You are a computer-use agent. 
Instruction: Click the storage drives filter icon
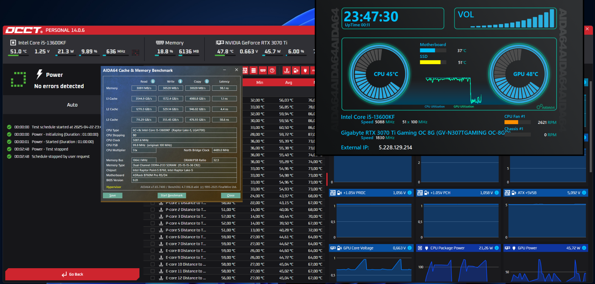(x=253, y=71)
